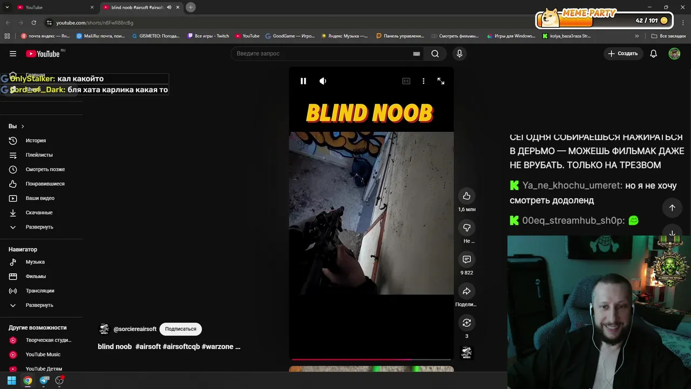The height and width of the screenshot is (389, 691).
Task: Like the Short with 1,6 млн likes
Action: (x=466, y=196)
